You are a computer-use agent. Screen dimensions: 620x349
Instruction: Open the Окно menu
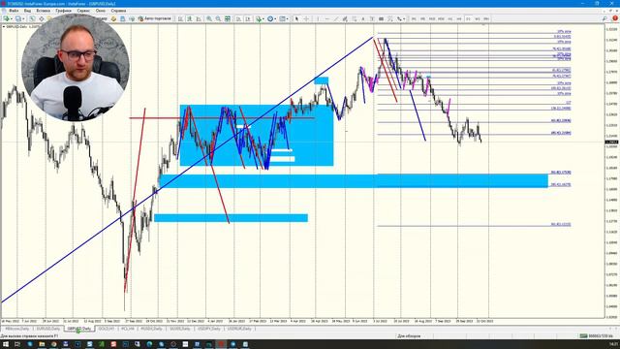(x=101, y=11)
